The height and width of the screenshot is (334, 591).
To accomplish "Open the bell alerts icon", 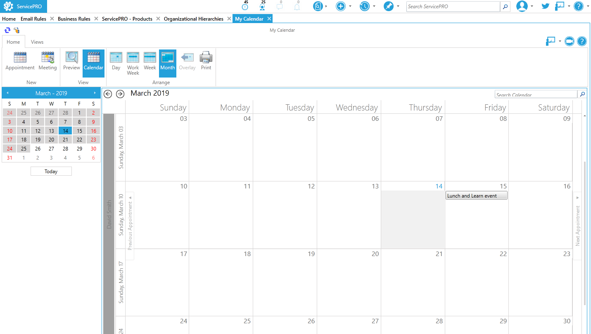I will (x=297, y=6).
